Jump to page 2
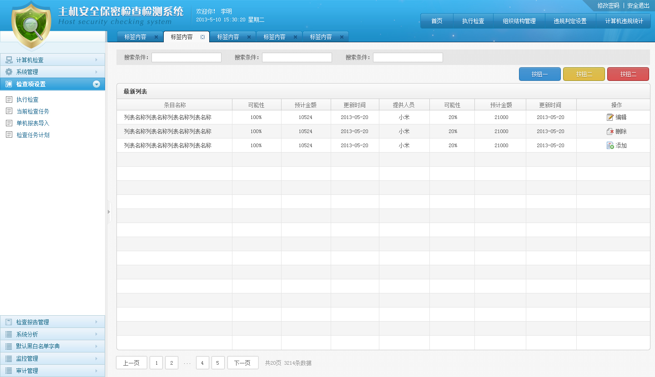Image resolution: width=655 pixels, height=377 pixels. [171, 363]
